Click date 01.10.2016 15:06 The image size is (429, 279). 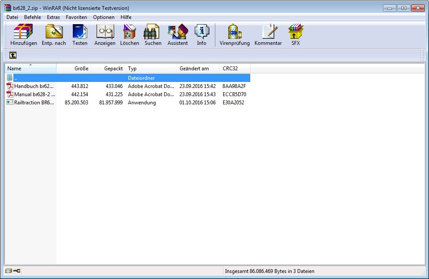coord(198,102)
